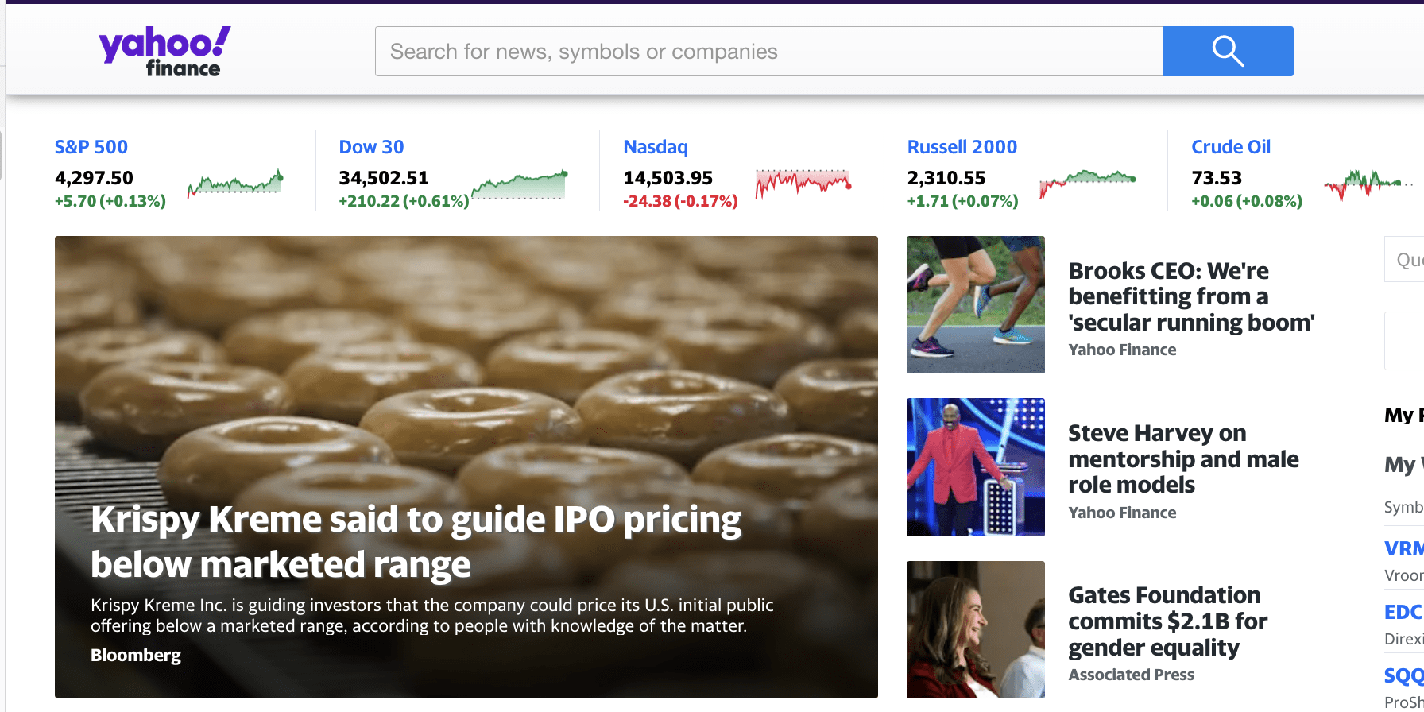Open the Dow 30 index link
The height and width of the screenshot is (712, 1424).
pyautogui.click(x=371, y=147)
